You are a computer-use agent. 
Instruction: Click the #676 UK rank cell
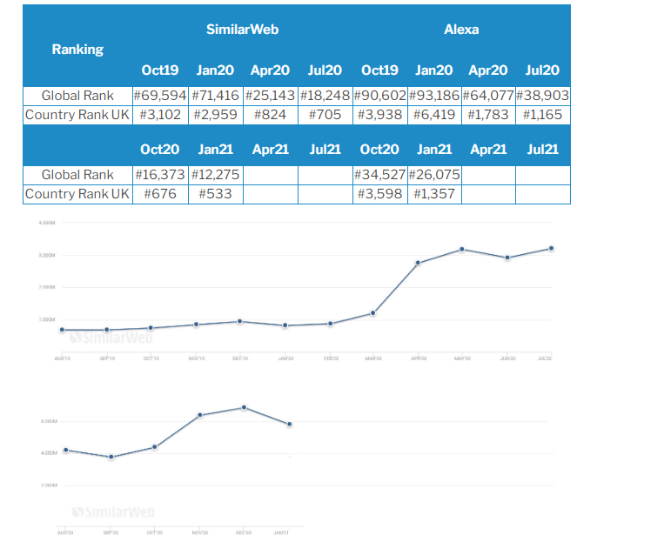point(160,194)
